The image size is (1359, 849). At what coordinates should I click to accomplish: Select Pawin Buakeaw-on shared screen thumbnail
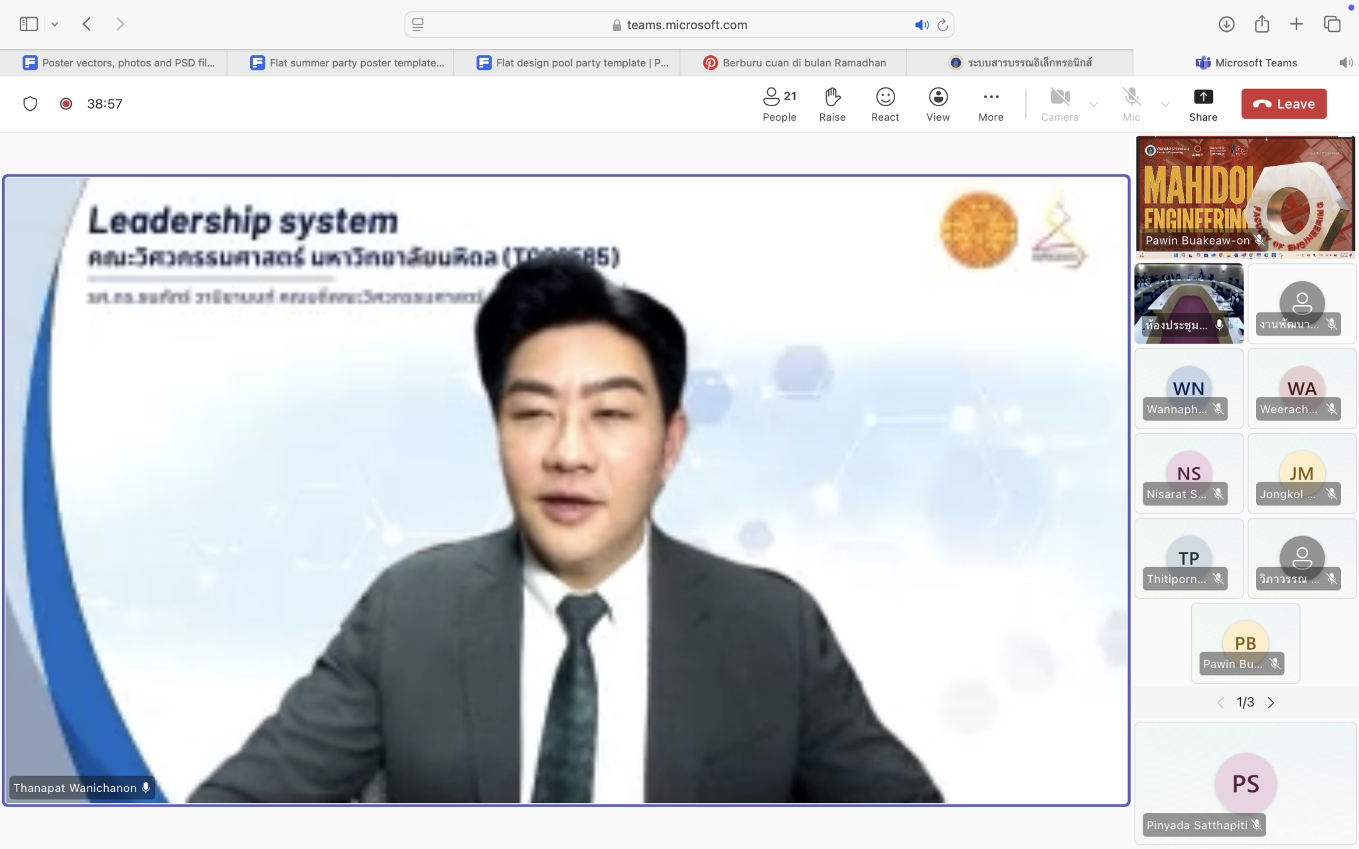pyautogui.click(x=1245, y=196)
